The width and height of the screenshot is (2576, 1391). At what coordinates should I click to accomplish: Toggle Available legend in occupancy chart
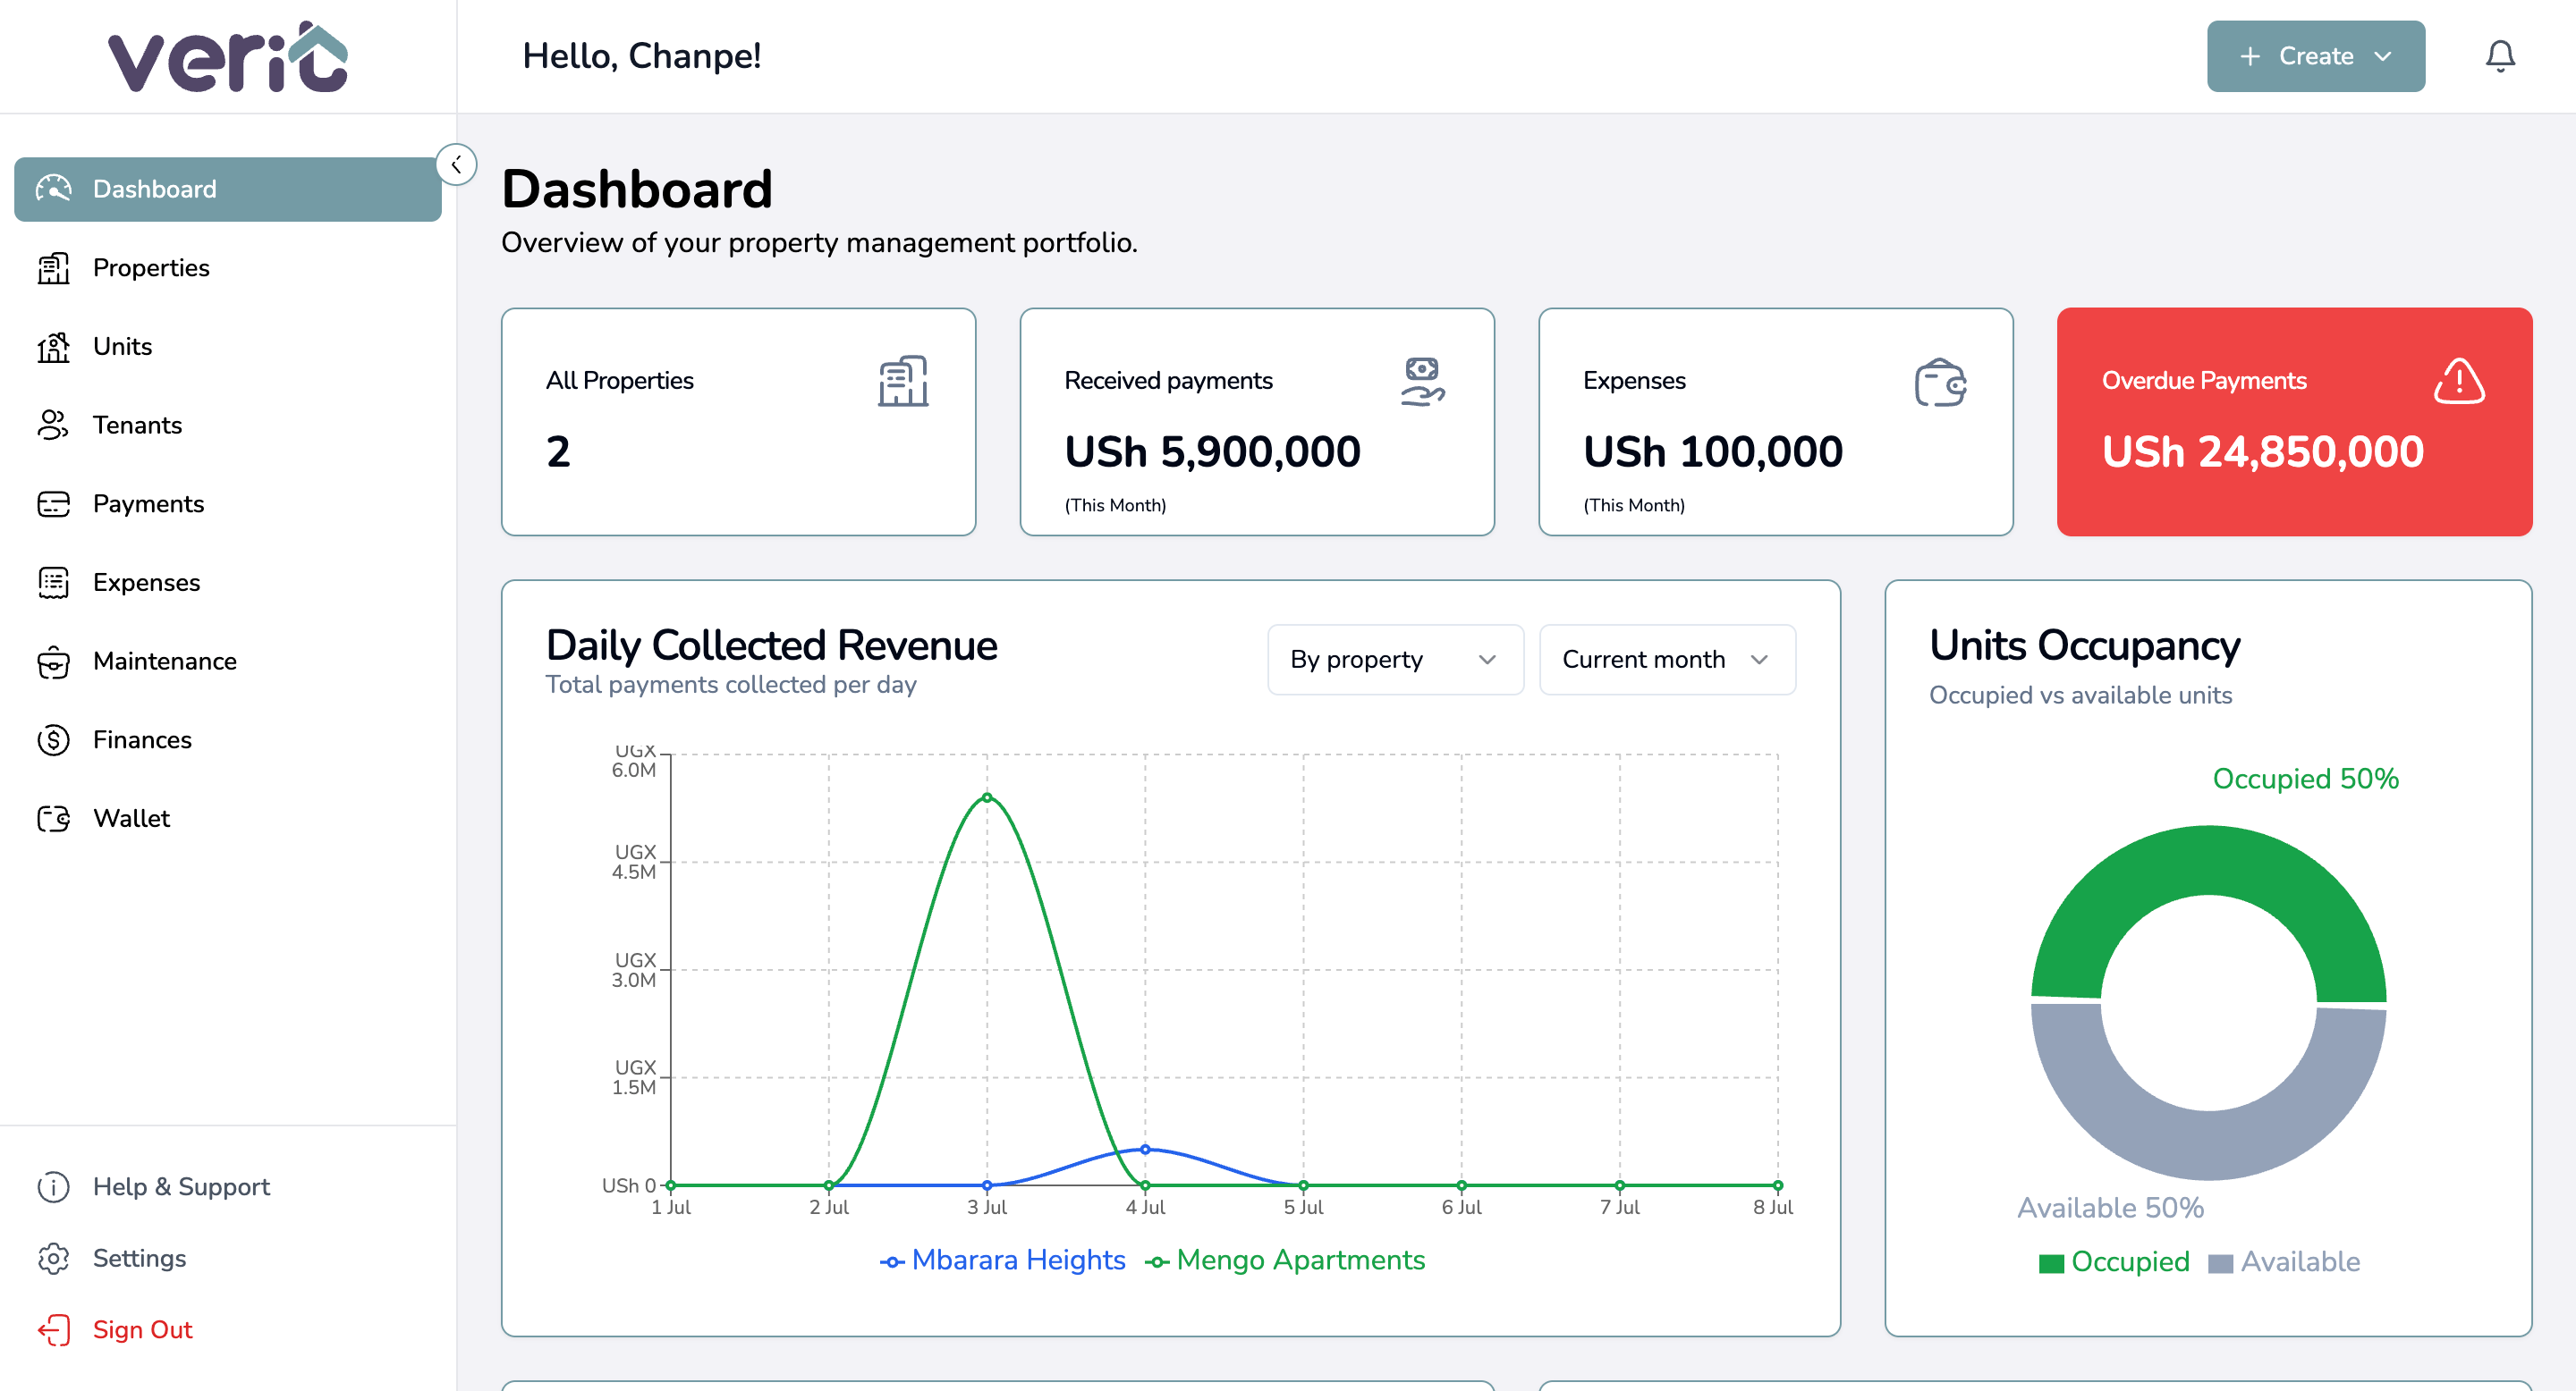[2284, 1262]
